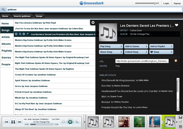Click the Songs breadcrumb

39,16
